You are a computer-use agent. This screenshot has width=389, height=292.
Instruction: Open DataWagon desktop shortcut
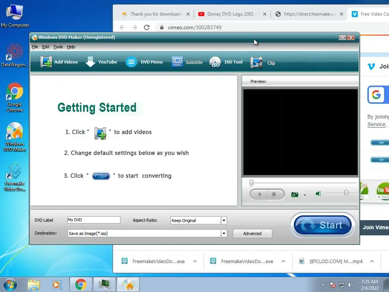(15, 56)
